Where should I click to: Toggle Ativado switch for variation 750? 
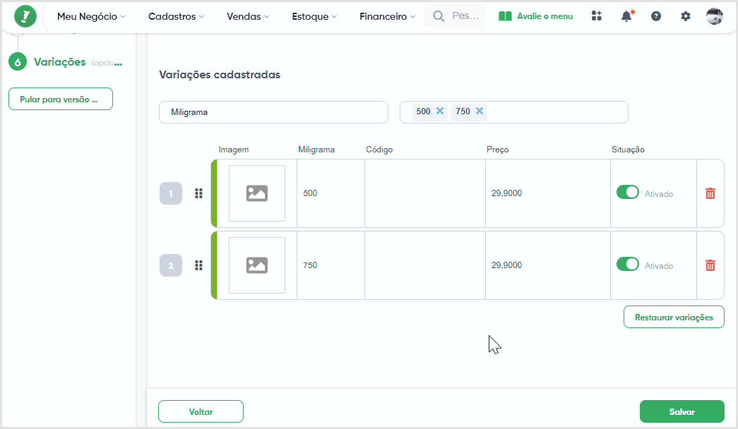[627, 265]
